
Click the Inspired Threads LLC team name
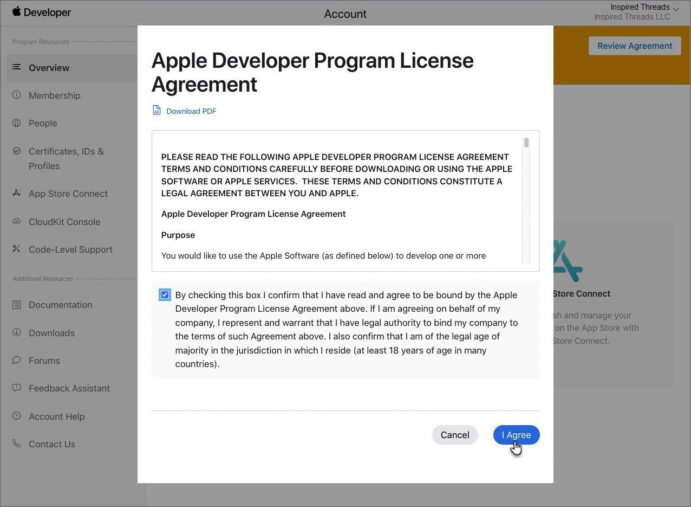pyautogui.click(x=632, y=17)
